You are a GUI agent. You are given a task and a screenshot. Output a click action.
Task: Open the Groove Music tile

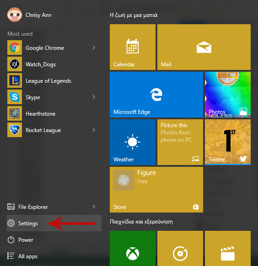(x=180, y=248)
